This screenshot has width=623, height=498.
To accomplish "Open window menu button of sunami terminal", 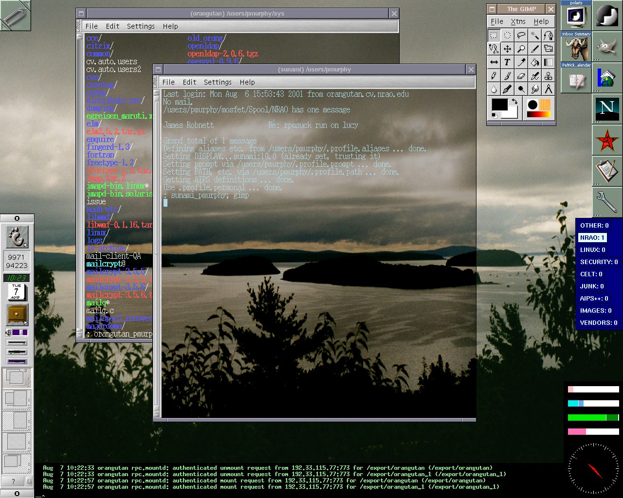I will (158, 70).
